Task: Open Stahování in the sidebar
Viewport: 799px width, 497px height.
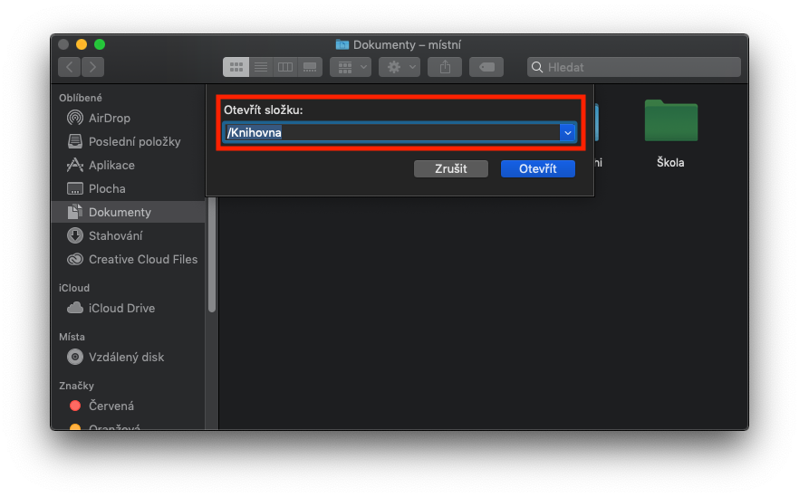Action: [115, 235]
